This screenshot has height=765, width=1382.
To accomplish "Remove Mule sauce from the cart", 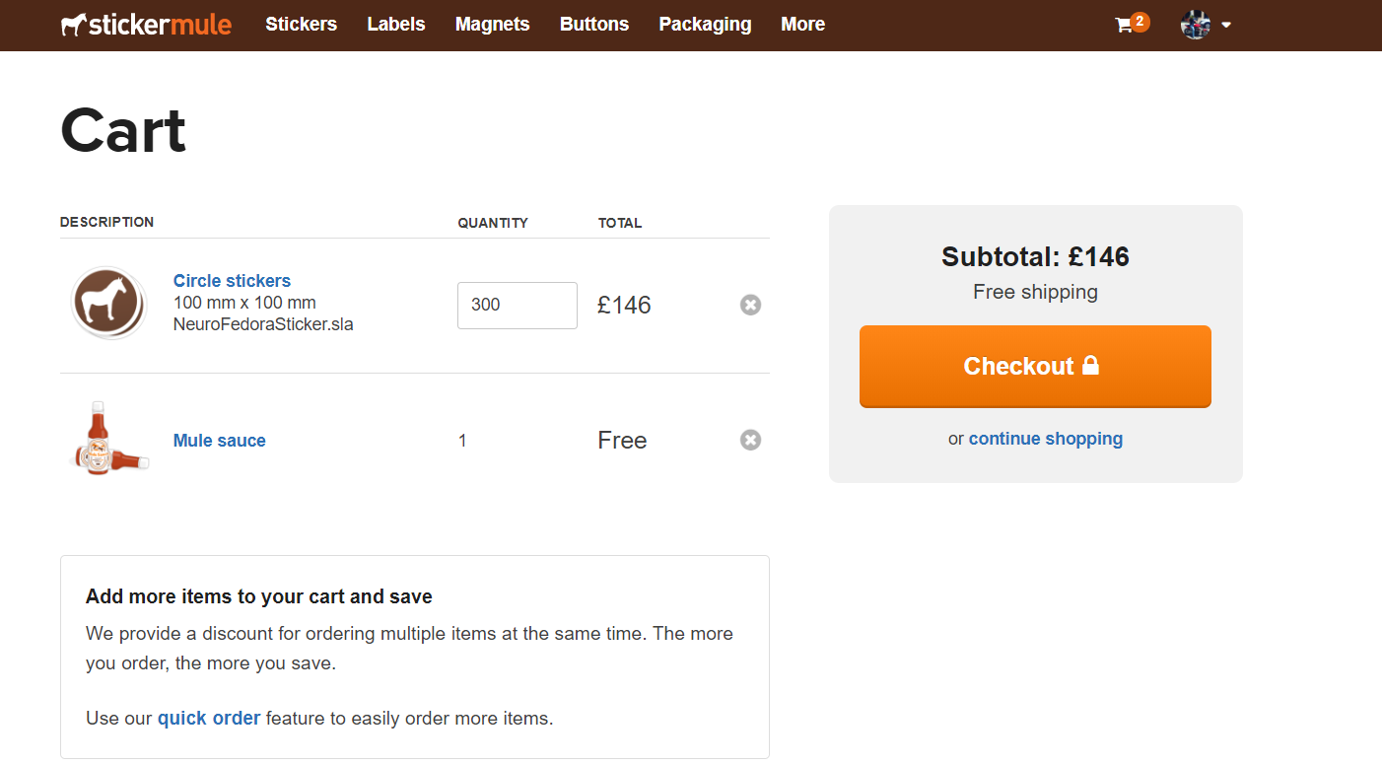I will pyautogui.click(x=750, y=440).
